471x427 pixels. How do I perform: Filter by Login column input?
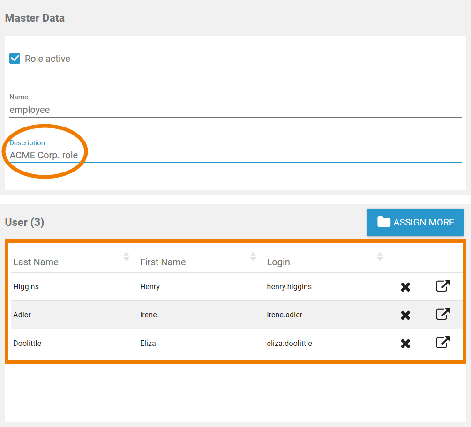(319, 262)
